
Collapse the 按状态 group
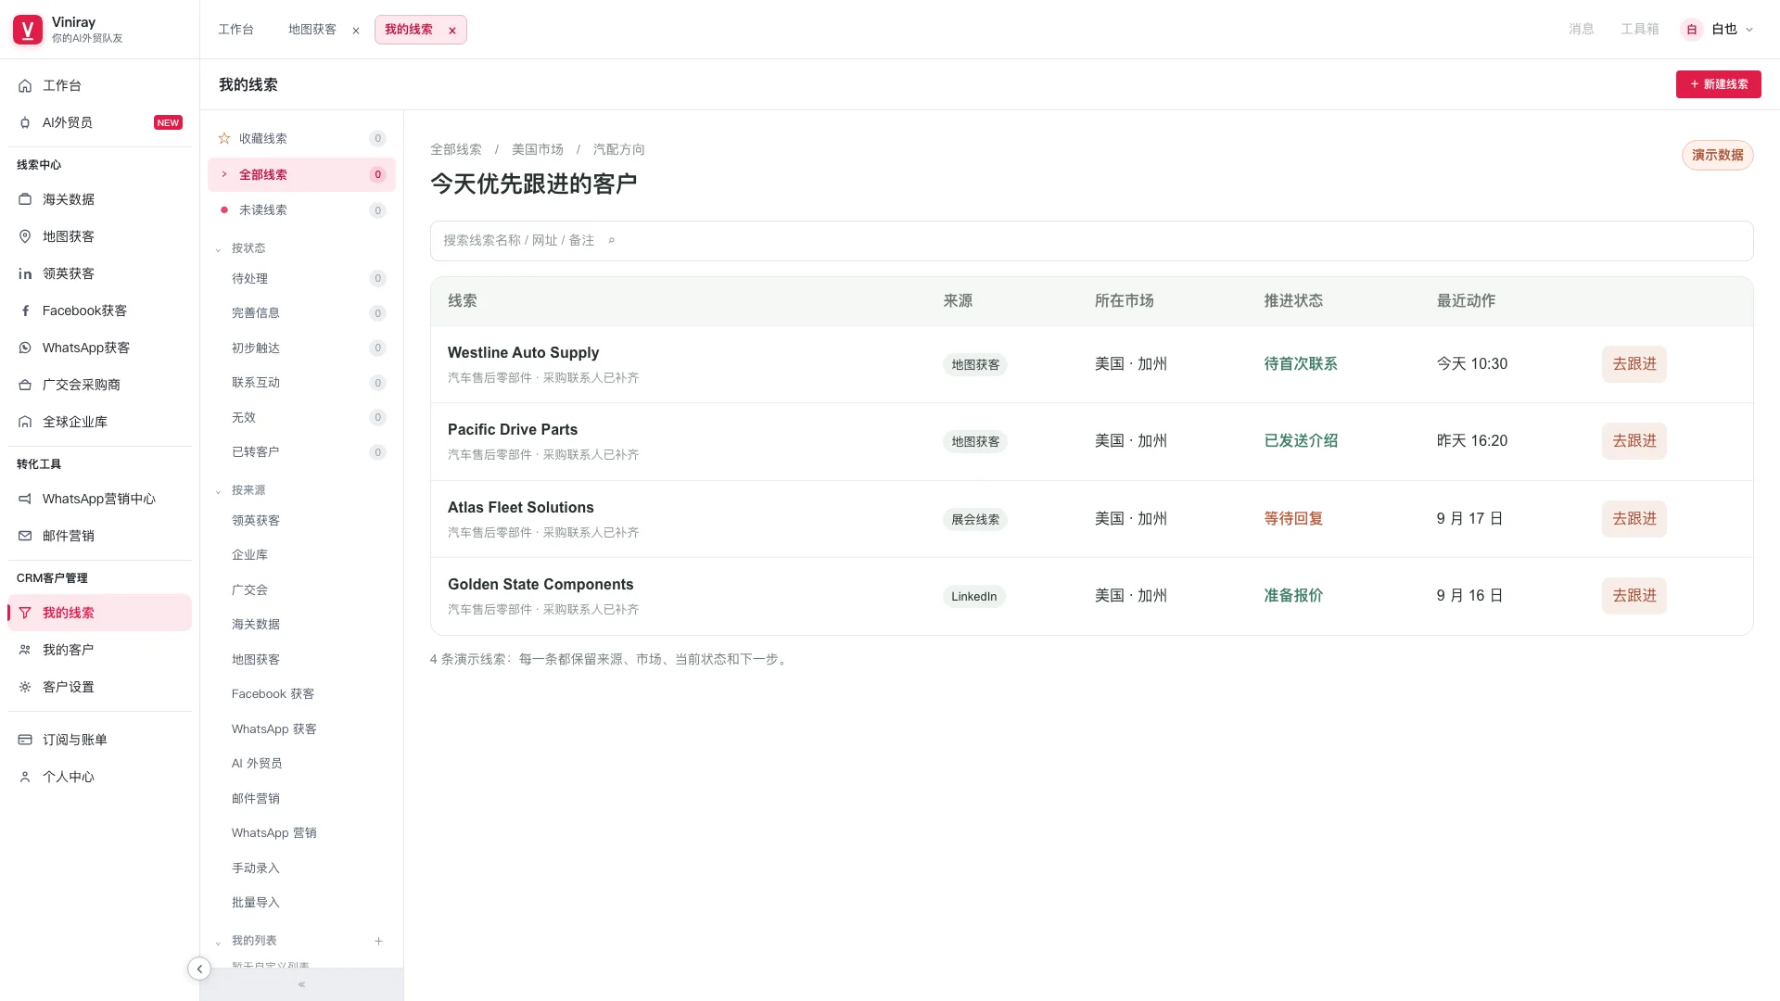(219, 248)
